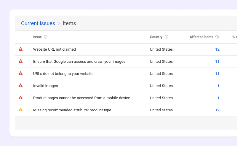
Task: Click error icon next to URLs do not belong
Action: tap(20, 73)
